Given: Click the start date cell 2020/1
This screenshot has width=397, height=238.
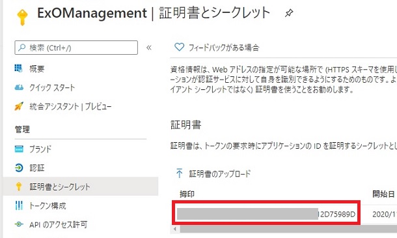Looking at the screenshot, I should pos(385,215).
